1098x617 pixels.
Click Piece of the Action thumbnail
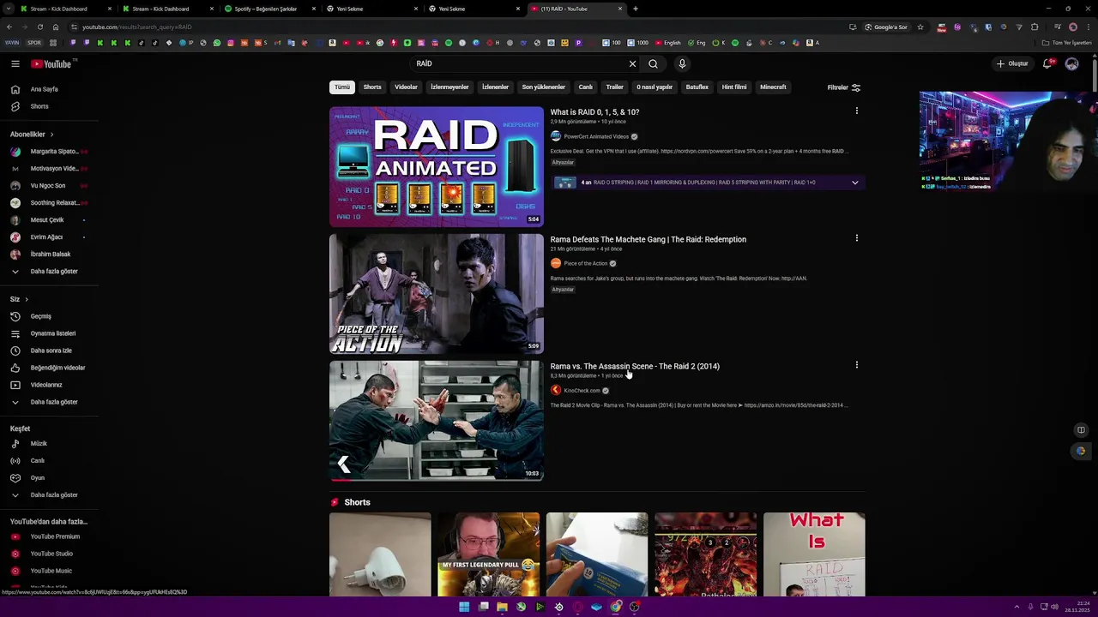click(x=437, y=294)
